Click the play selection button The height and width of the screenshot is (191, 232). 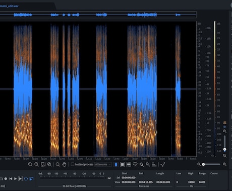(20, 179)
